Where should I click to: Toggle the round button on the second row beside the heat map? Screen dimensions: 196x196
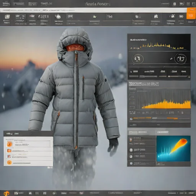pos(131,150)
